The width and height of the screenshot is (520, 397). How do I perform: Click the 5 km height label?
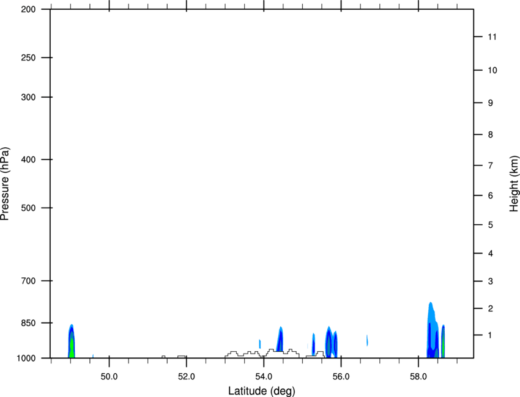coord(491,225)
